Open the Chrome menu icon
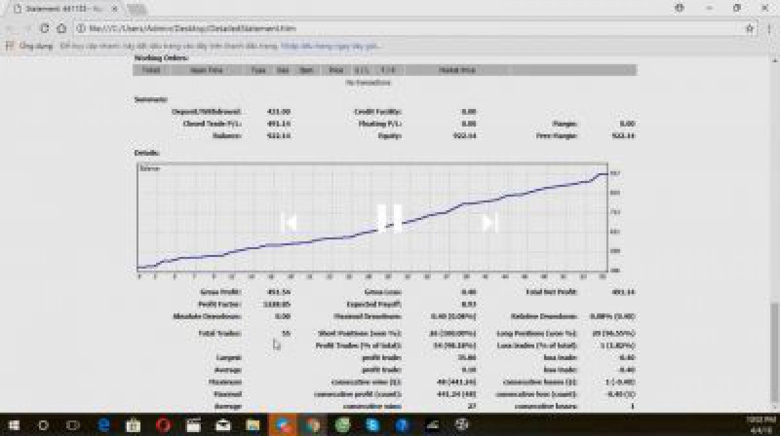The width and height of the screenshot is (780, 436). click(x=767, y=29)
